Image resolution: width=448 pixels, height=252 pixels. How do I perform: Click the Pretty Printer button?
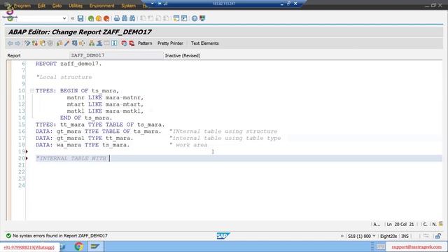coord(170,43)
